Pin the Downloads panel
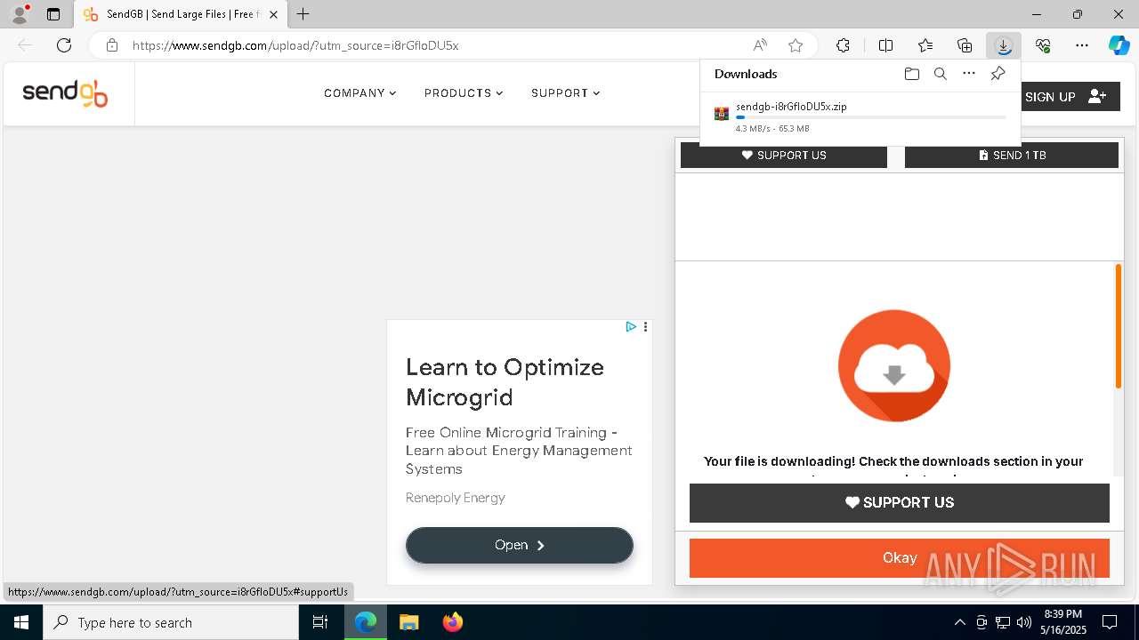 (998, 74)
